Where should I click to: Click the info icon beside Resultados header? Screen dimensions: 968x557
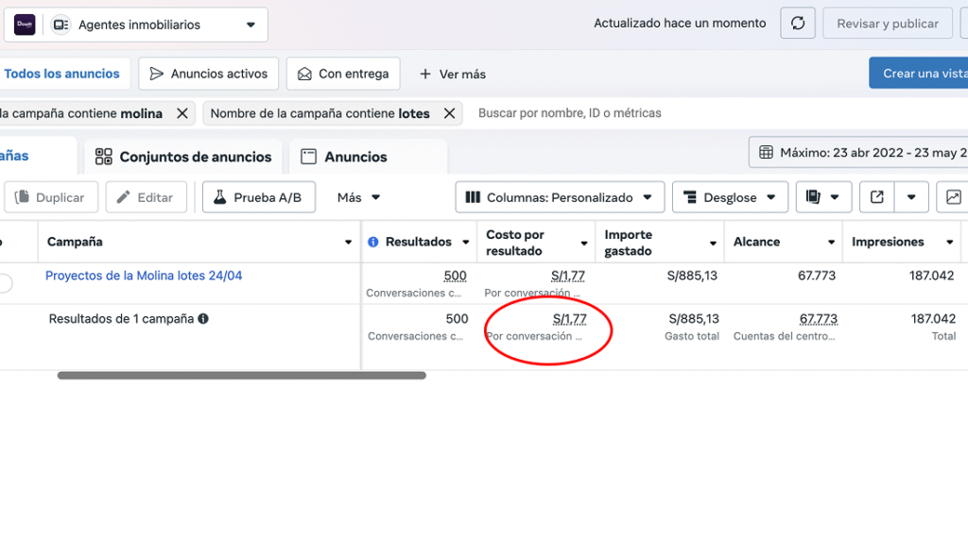coord(372,243)
